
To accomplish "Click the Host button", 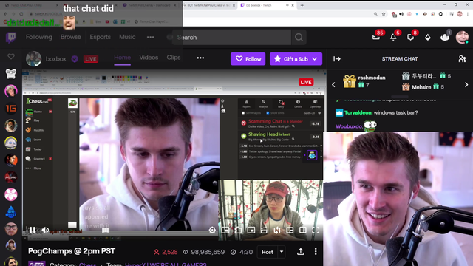I will (268, 252).
